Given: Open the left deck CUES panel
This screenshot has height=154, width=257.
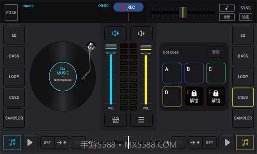Looking at the screenshot, I should [14, 97].
